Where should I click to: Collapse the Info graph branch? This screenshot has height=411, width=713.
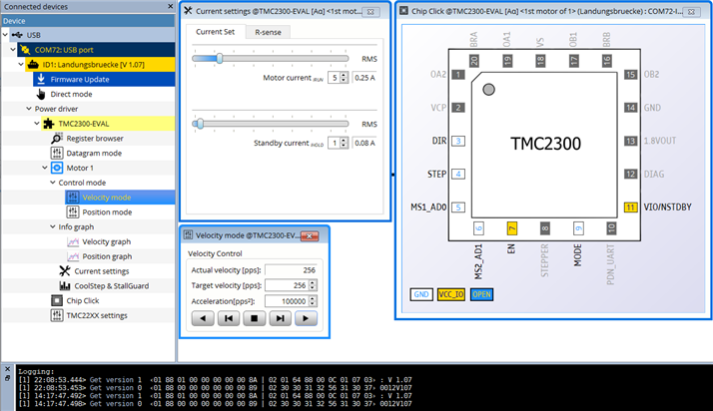54,226
